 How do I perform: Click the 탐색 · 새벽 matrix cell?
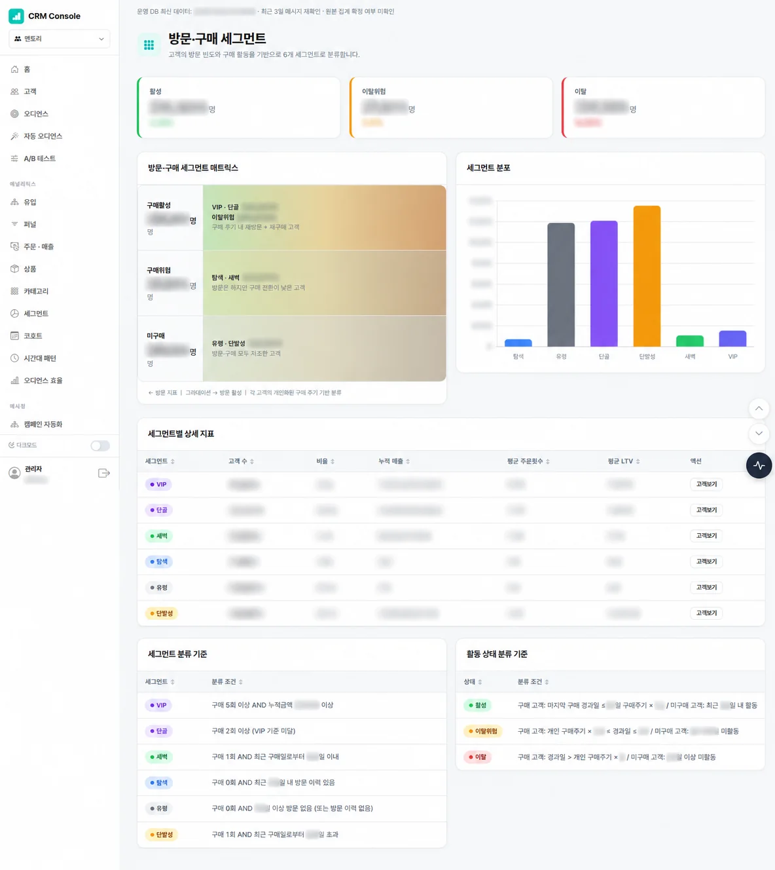pyautogui.click(x=325, y=283)
